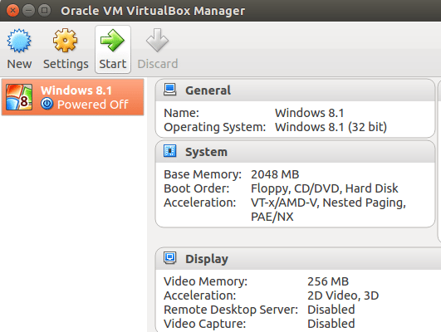Click the 'PAE/NX' text
441x332 pixels.
pyautogui.click(x=272, y=217)
